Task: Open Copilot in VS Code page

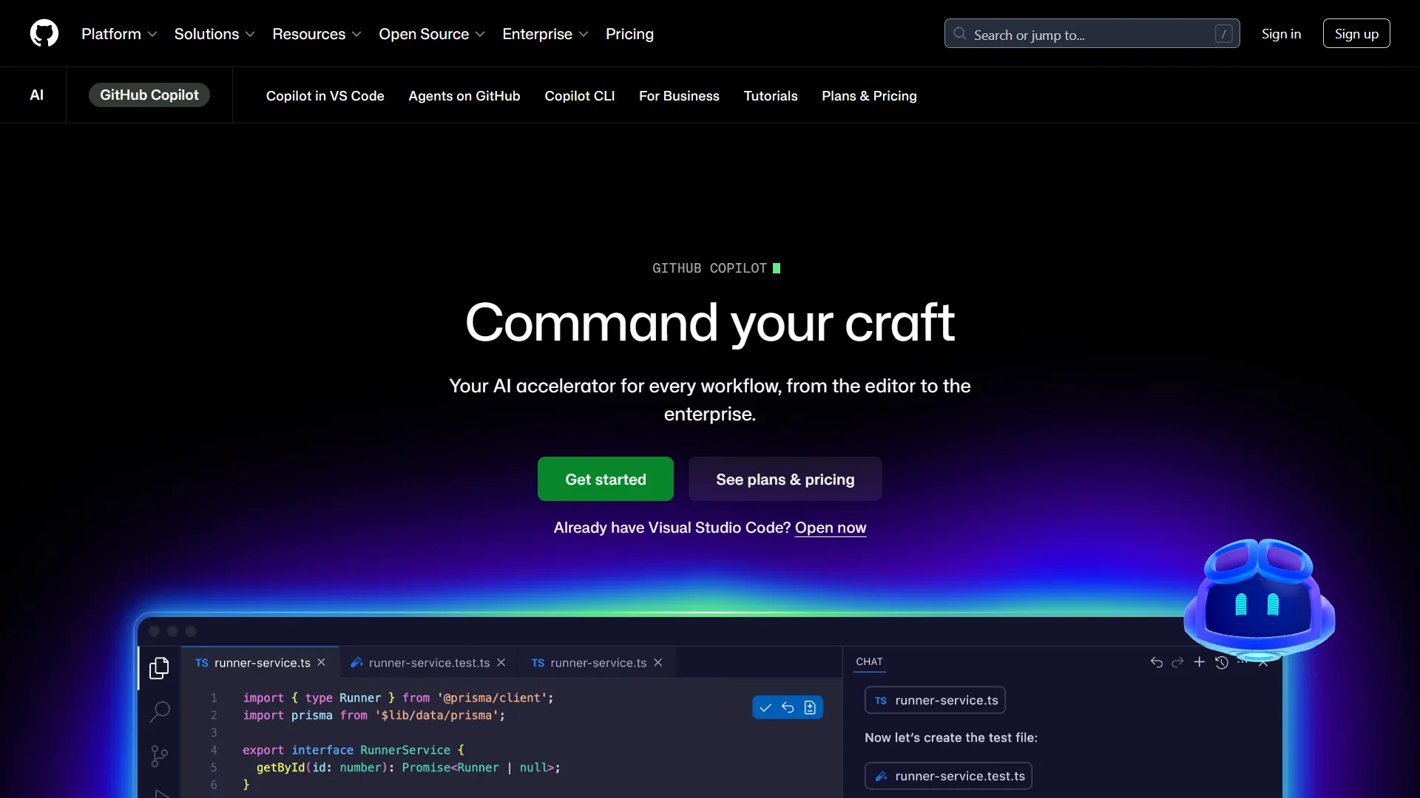Action: point(325,96)
